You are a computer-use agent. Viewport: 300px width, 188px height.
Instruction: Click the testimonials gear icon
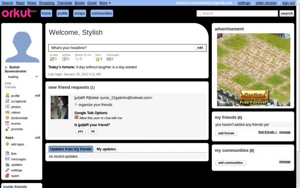tap(7, 118)
